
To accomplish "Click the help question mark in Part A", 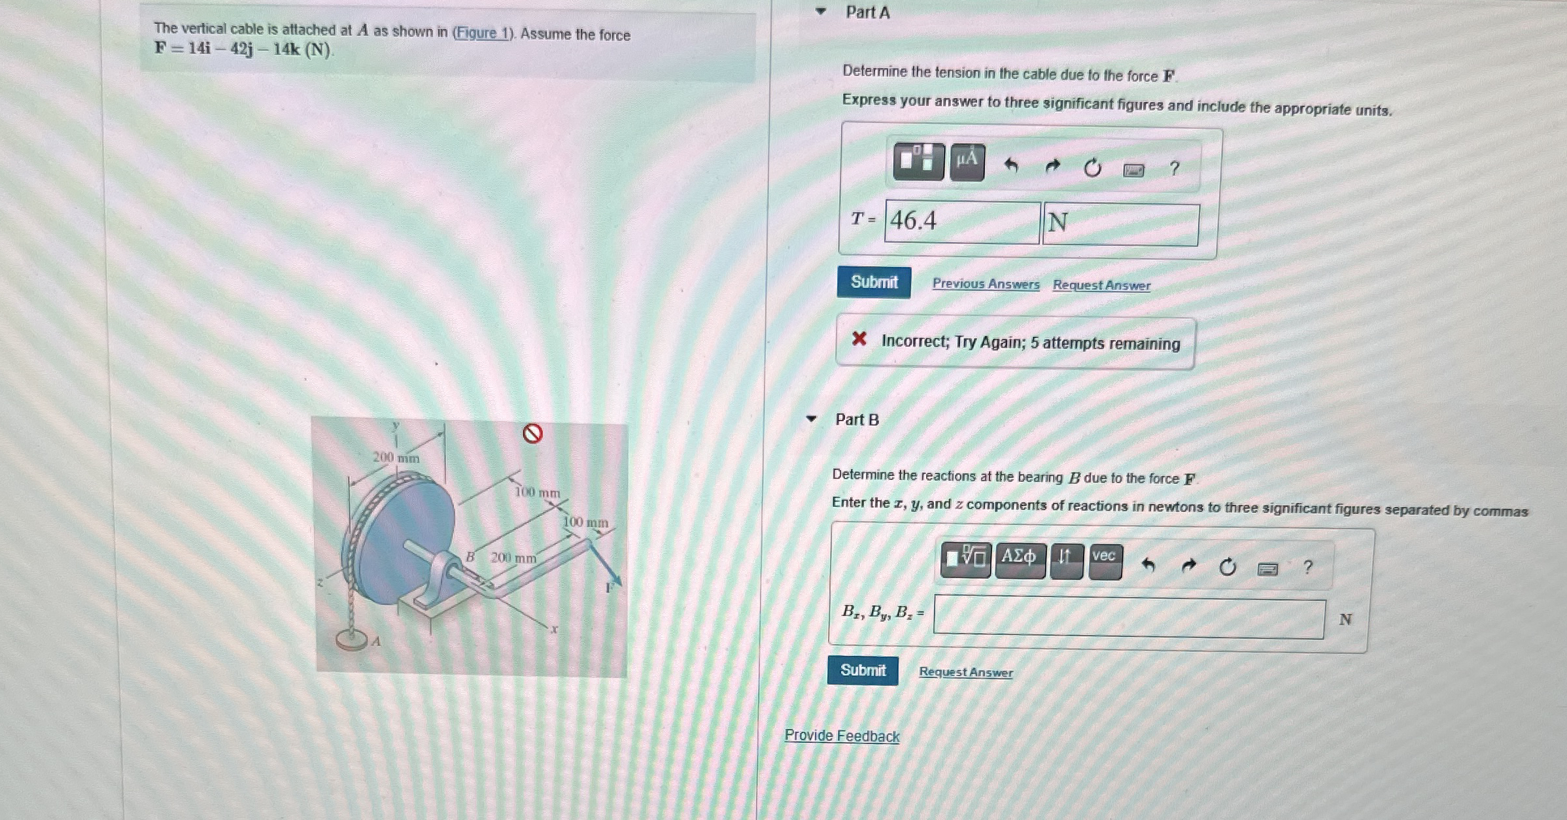I will [x=1175, y=169].
